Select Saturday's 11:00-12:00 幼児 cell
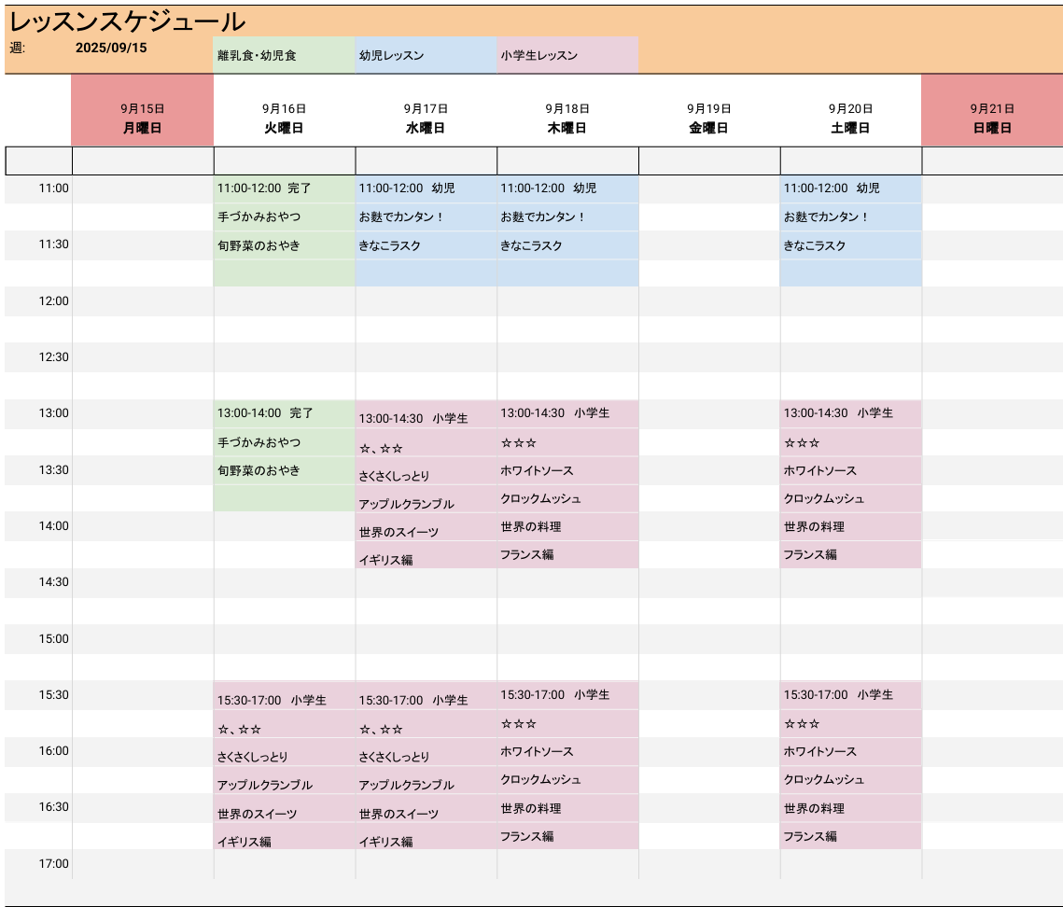1063x907 pixels. click(x=851, y=188)
